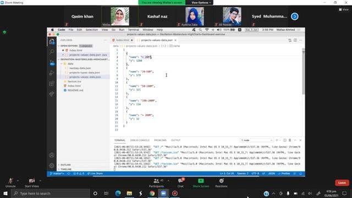Open the Extensions view icon
This screenshot has height=198, width=352.
coord(52,84)
